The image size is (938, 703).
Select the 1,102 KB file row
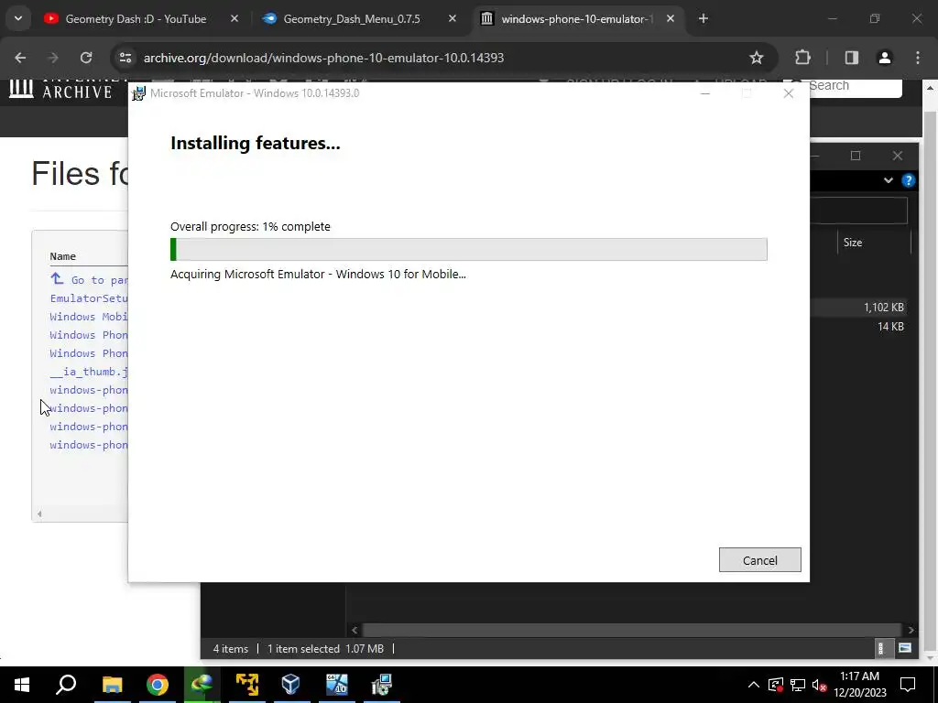858,308
